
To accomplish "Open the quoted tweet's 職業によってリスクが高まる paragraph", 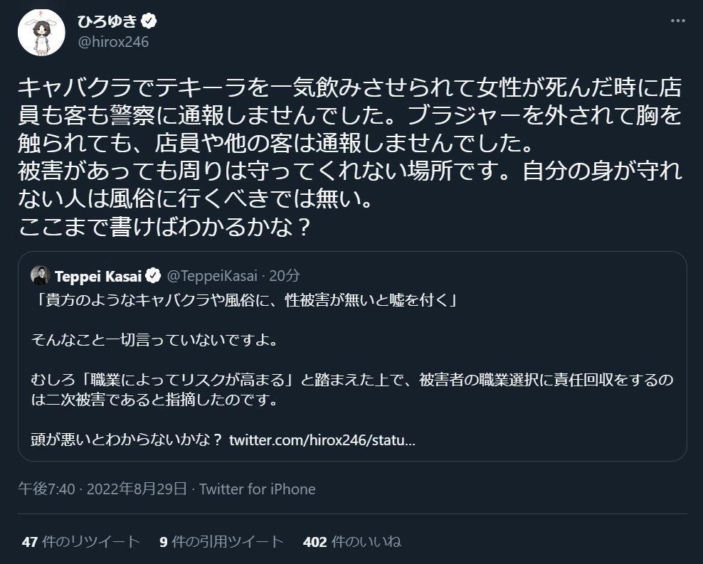I will click(x=351, y=389).
